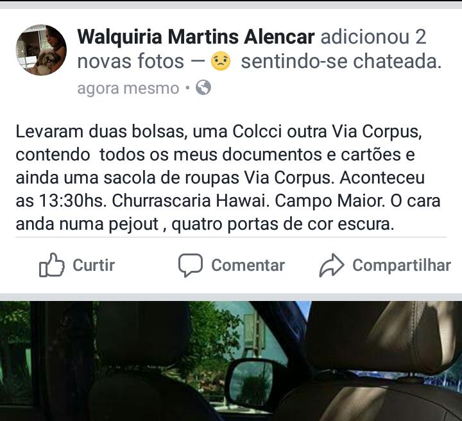
Task: Open the "agora mesmo" timestamp
Action: coord(128,89)
